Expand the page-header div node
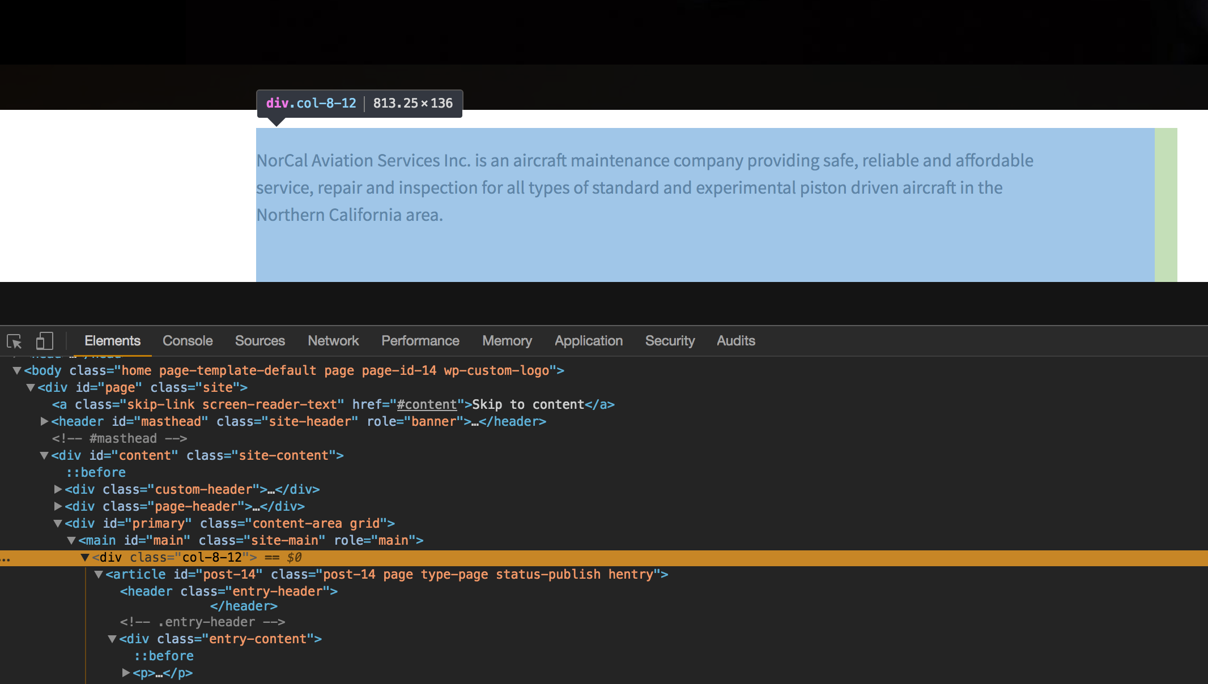 pos(58,506)
